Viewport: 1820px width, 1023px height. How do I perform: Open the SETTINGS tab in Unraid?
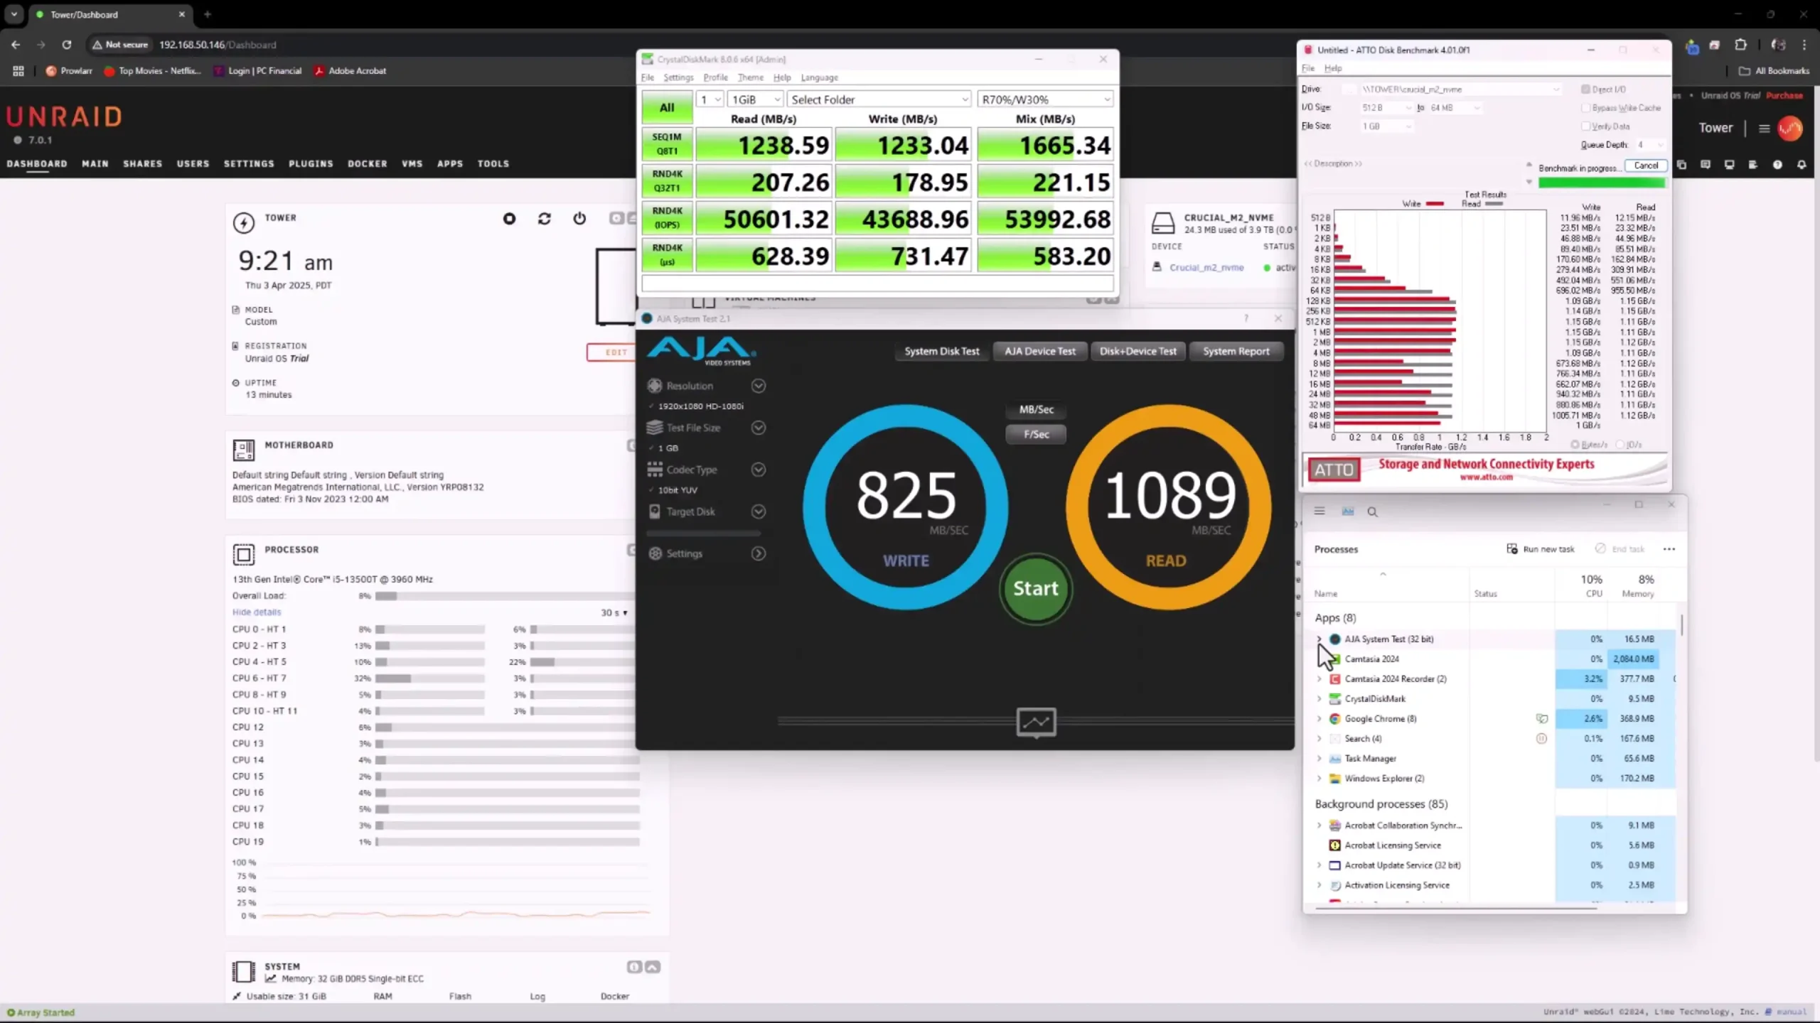pyautogui.click(x=249, y=164)
